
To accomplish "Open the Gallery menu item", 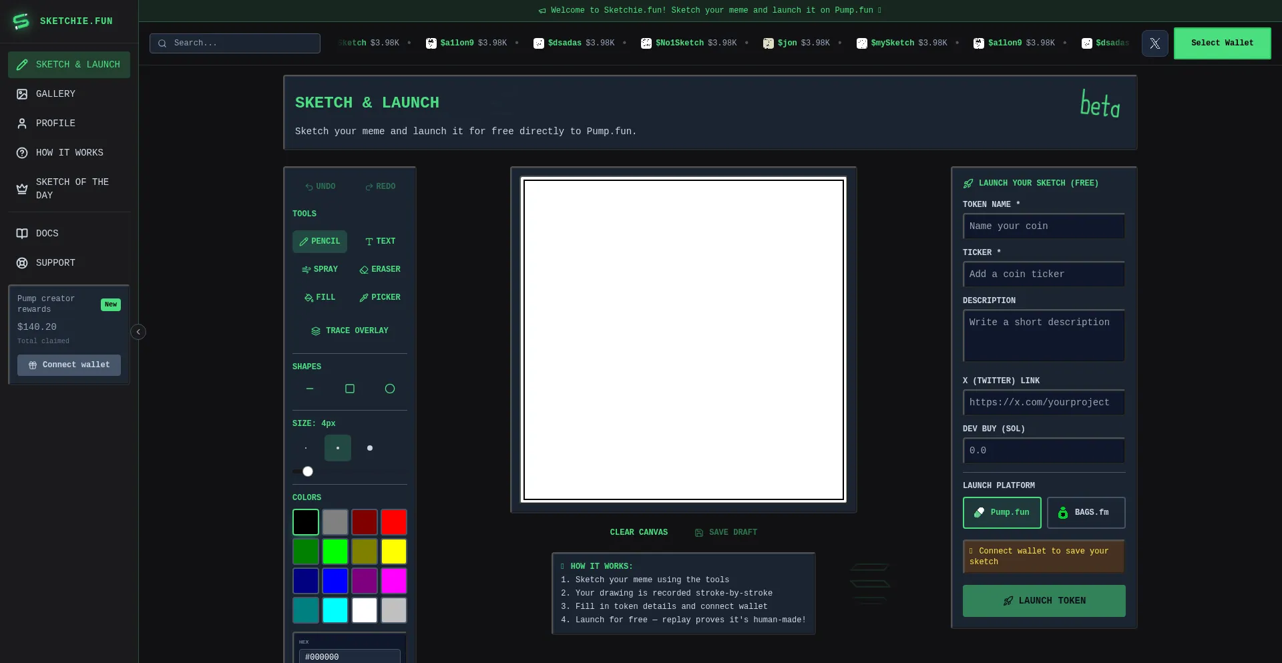I will click(x=55, y=94).
